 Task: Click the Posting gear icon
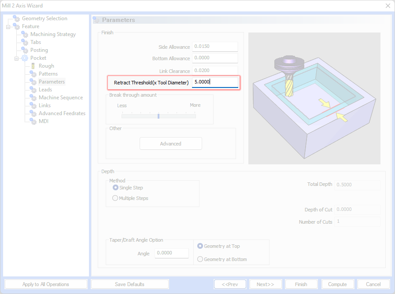(25, 50)
